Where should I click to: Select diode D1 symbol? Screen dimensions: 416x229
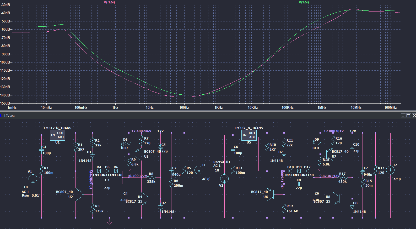[93, 156]
